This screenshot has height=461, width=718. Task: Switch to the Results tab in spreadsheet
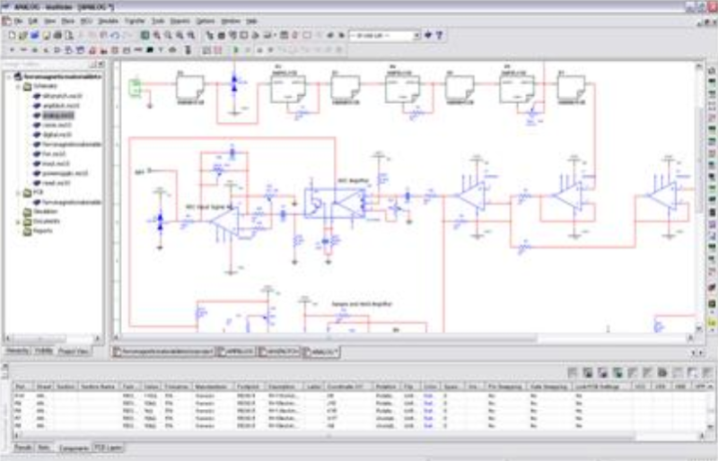pos(23,448)
